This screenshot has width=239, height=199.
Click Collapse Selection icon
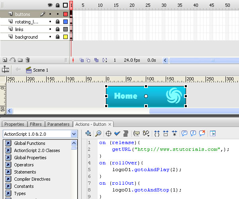tap(166, 133)
